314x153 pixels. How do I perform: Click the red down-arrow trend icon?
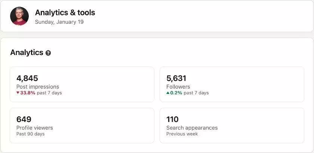click(18, 93)
